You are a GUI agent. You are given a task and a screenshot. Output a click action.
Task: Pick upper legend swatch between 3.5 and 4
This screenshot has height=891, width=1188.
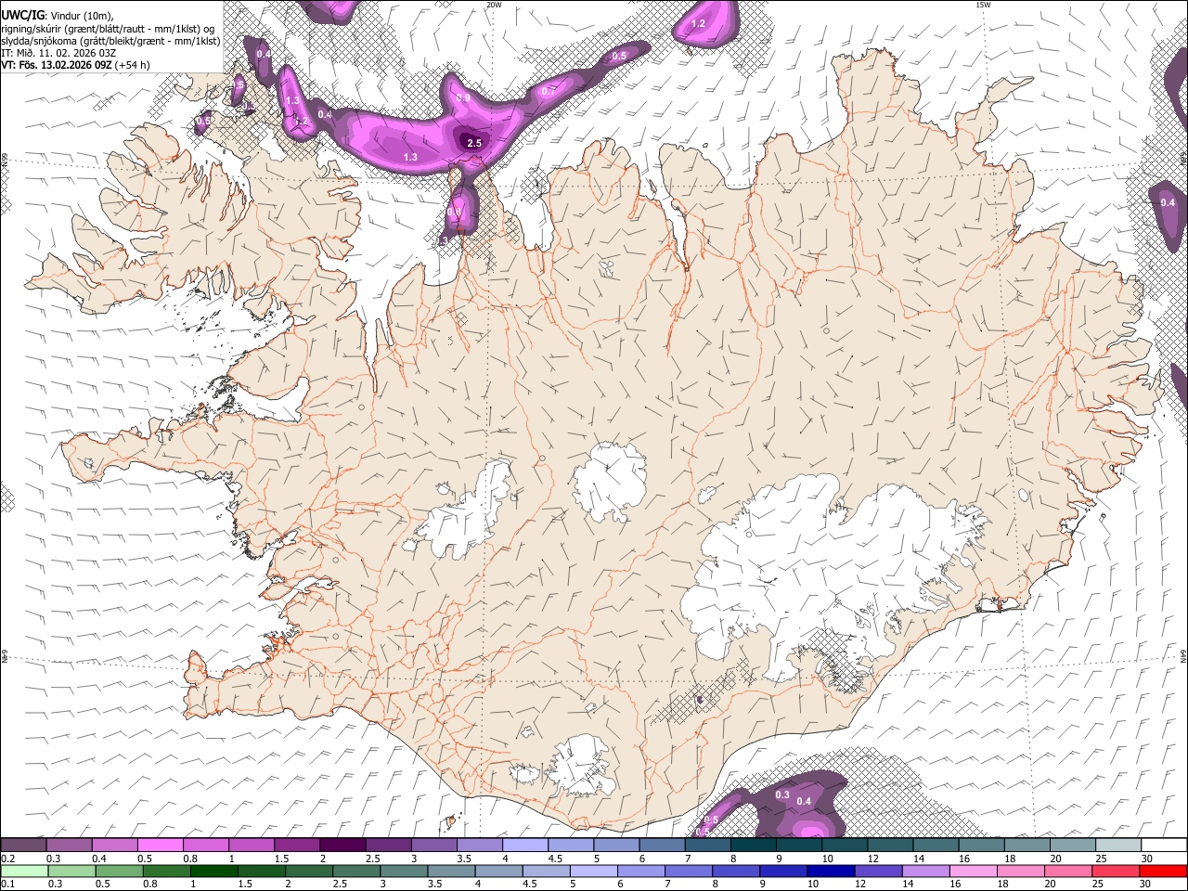[479, 845]
